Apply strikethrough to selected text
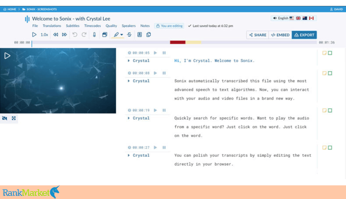The height and width of the screenshot is (199, 346). (129, 35)
